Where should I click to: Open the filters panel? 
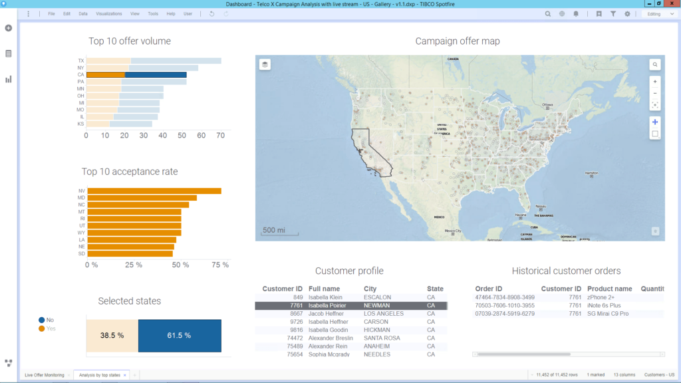(x=613, y=13)
